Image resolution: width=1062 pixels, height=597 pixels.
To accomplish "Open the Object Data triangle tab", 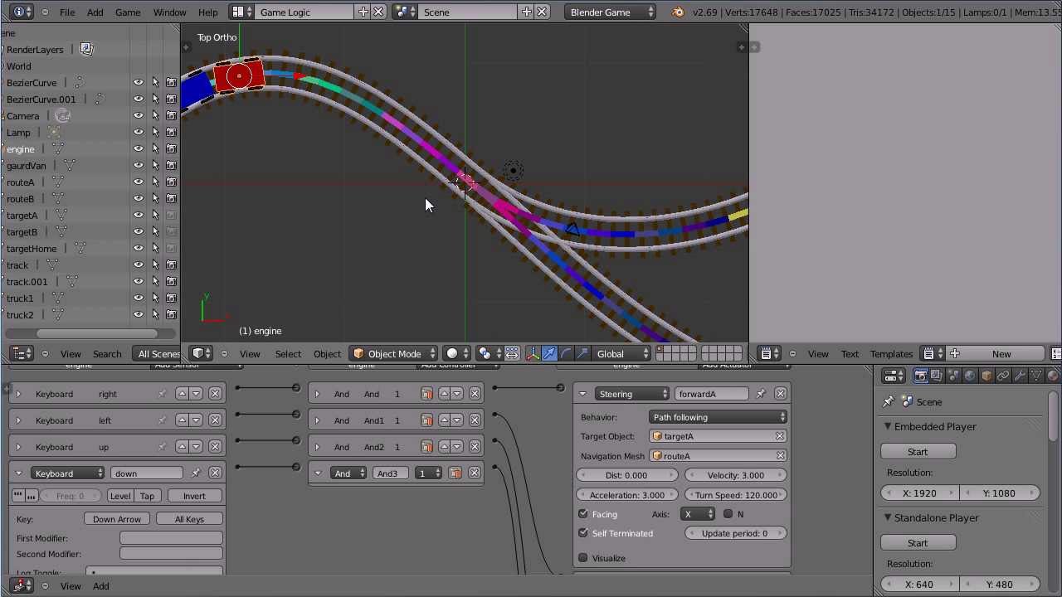I will [1036, 376].
